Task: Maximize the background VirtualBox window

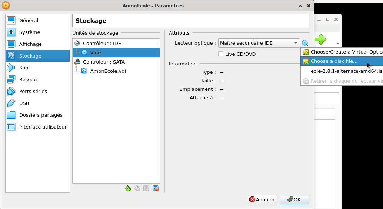Action: 327,20
